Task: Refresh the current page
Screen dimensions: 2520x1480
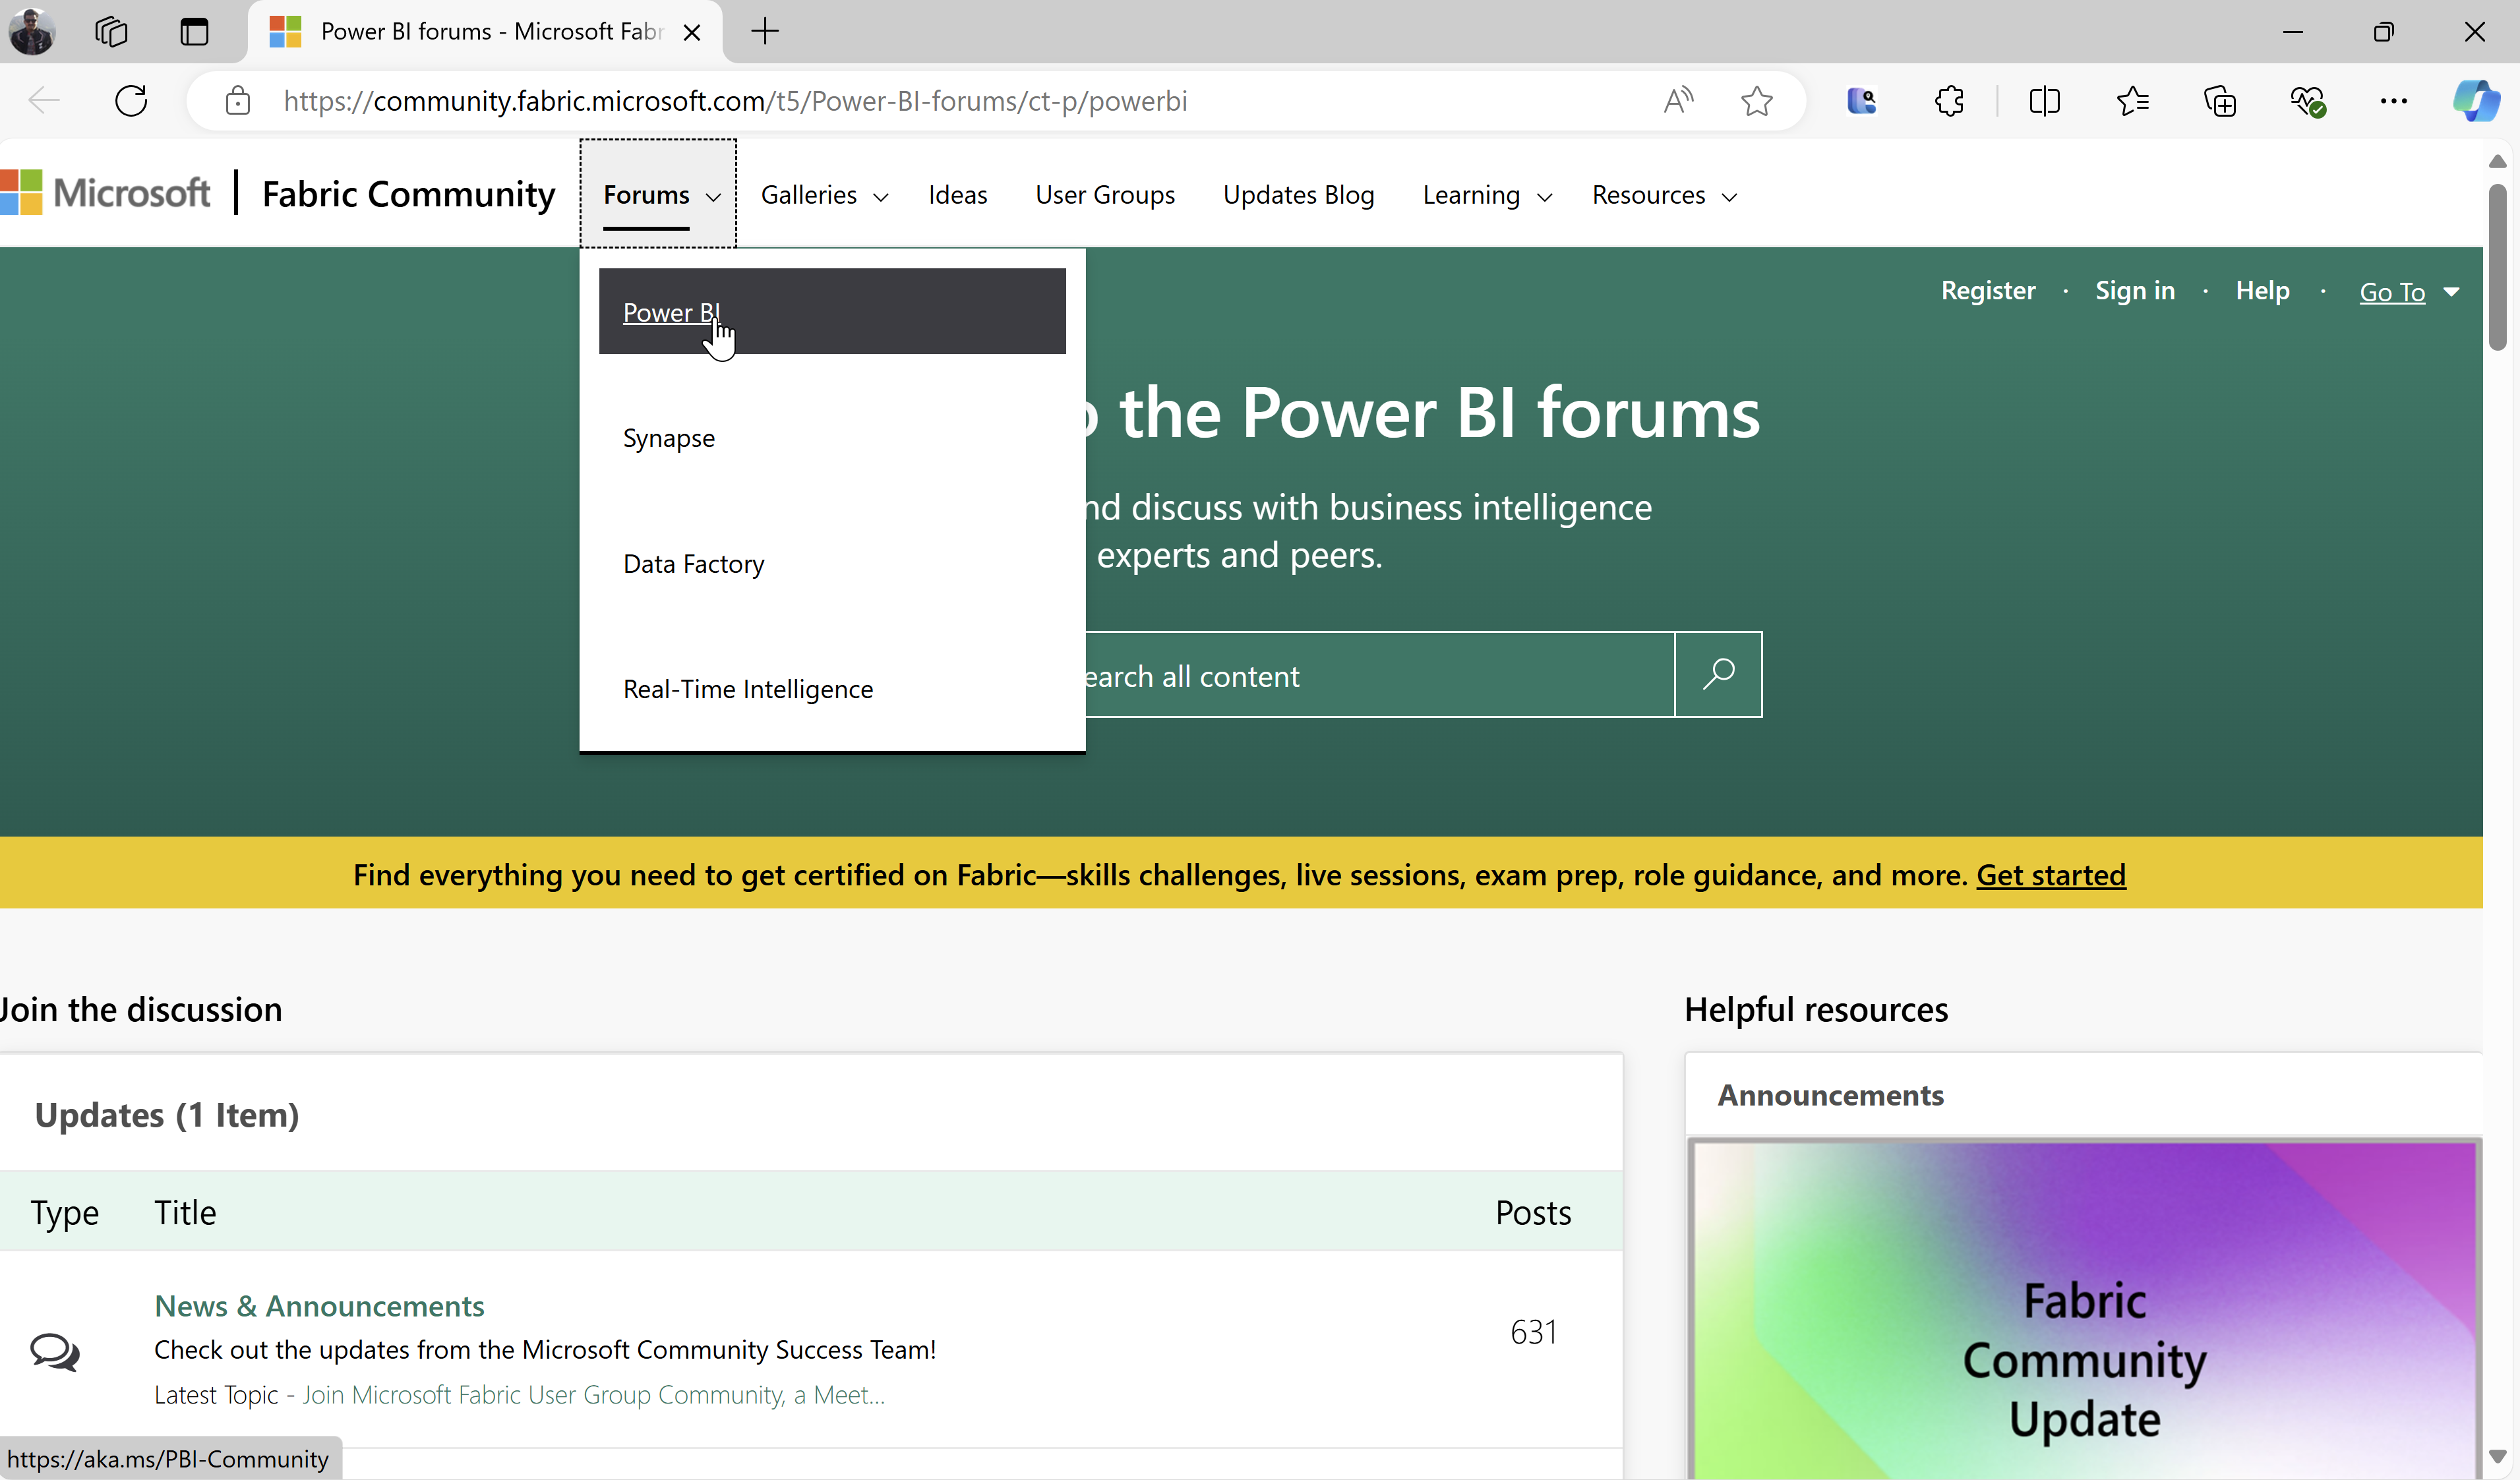Action: (x=130, y=100)
